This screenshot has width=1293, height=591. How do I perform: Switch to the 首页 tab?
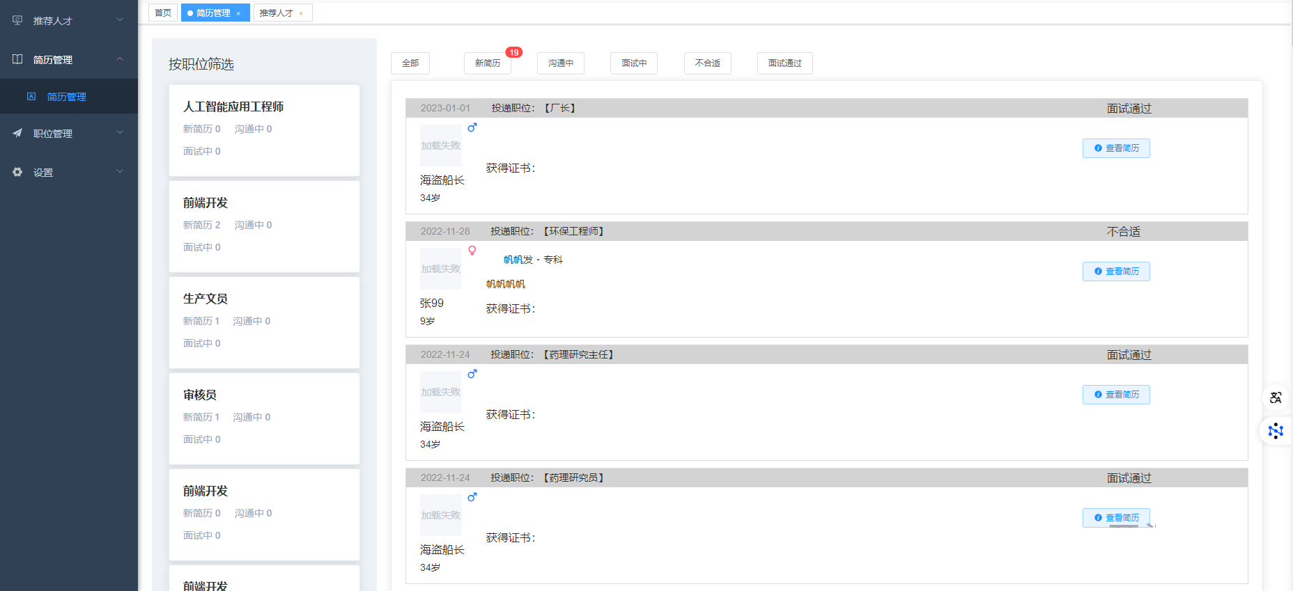point(163,13)
